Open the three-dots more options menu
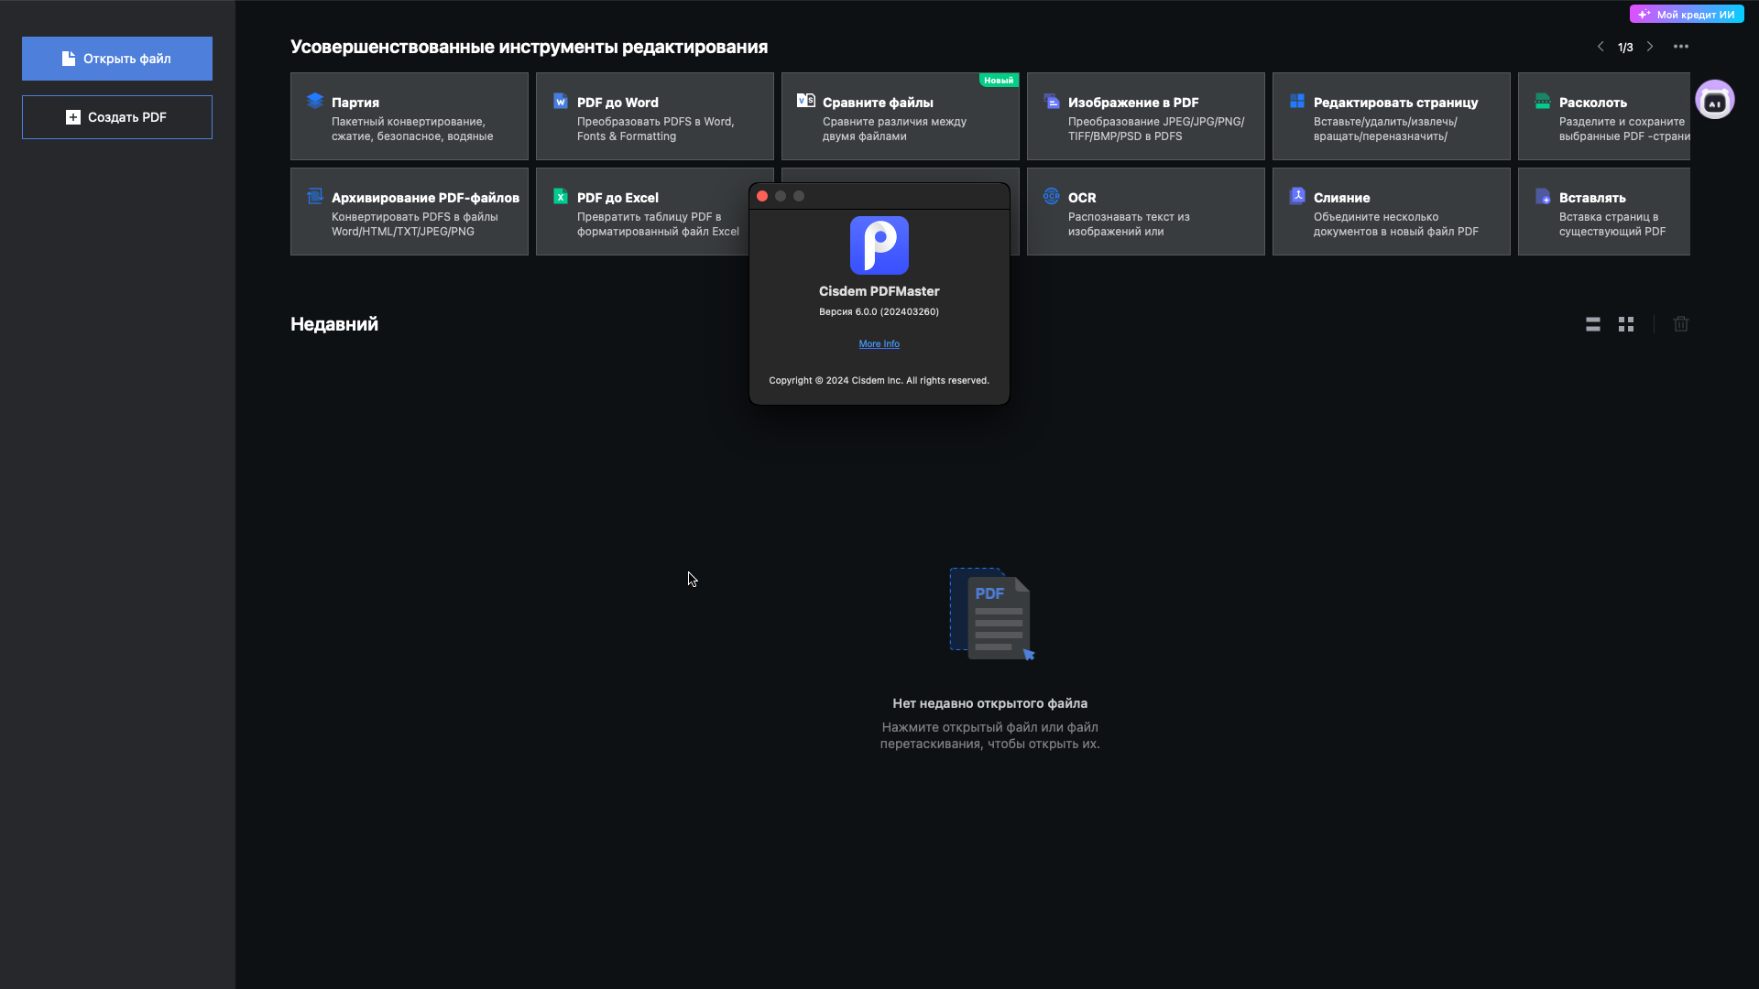Viewport: 1759px width, 989px height. [x=1681, y=47]
